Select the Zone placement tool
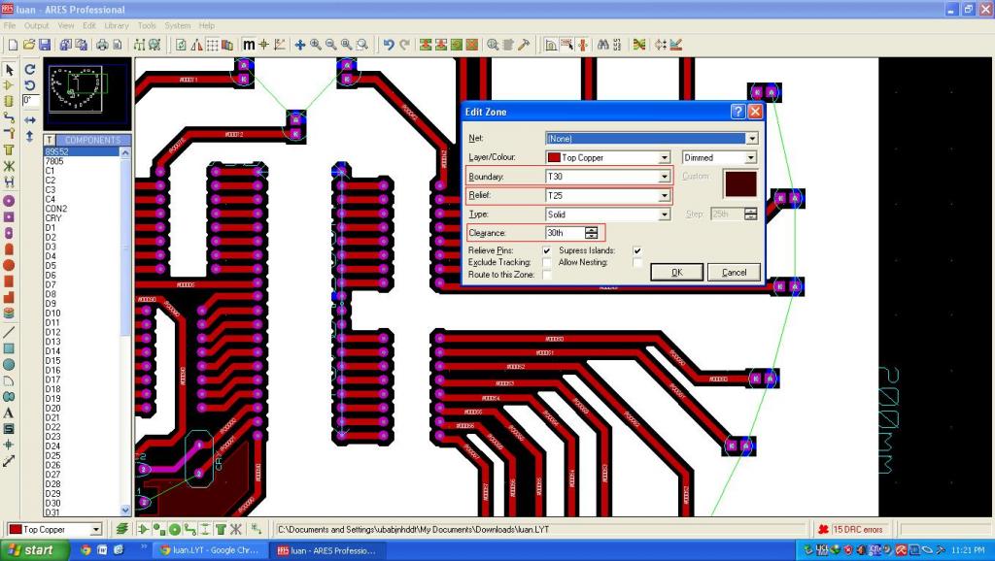Image resolution: width=995 pixels, height=561 pixels. (9, 150)
